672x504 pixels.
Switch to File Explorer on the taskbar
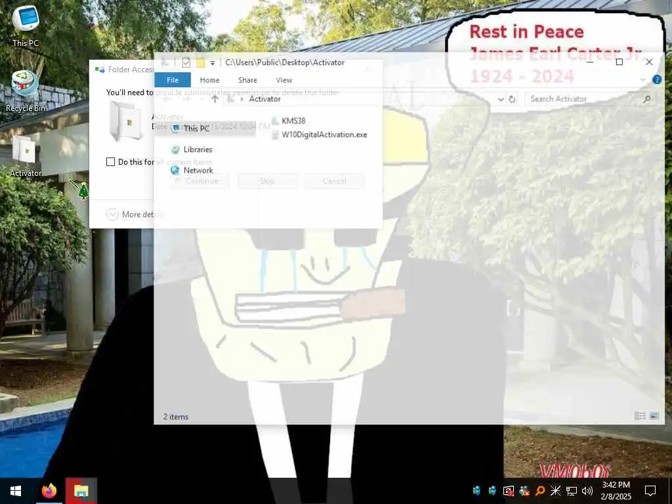point(81,491)
